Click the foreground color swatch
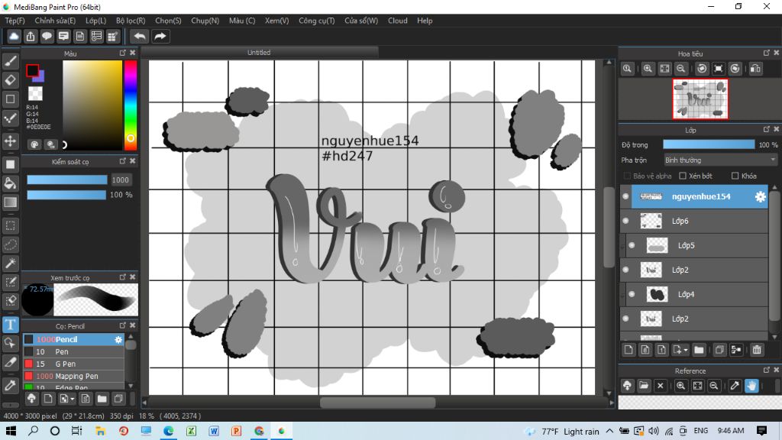Screen dimensions: 782x440 pyautogui.click(x=32, y=71)
